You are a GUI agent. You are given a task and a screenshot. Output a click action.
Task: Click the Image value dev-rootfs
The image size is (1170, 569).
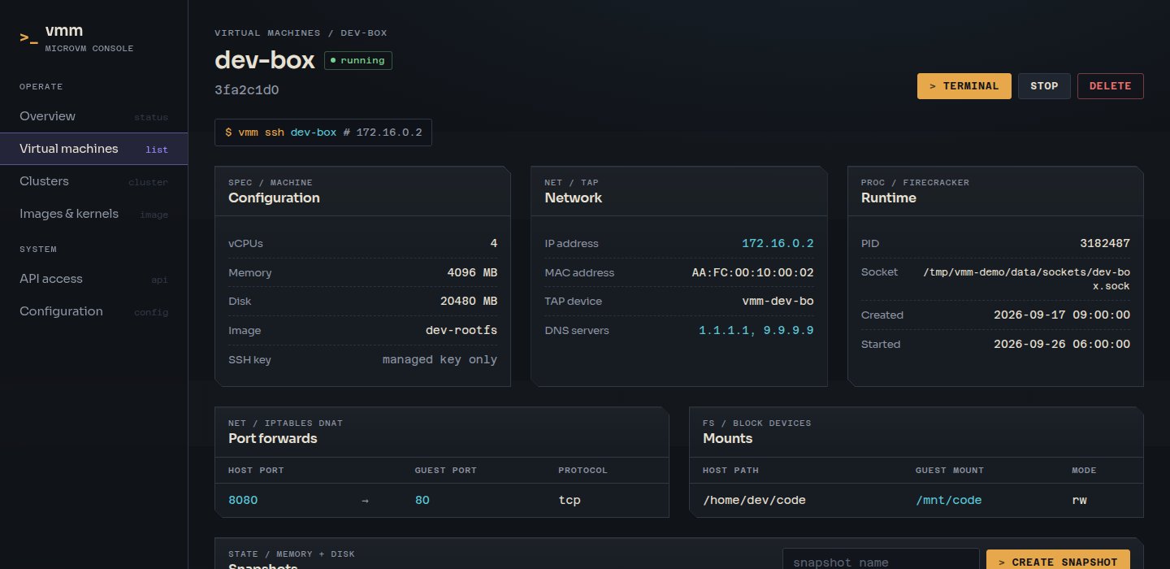461,331
